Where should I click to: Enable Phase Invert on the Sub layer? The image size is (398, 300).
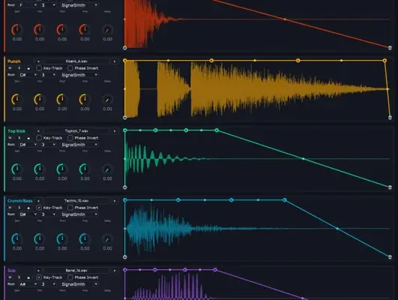(x=70, y=277)
